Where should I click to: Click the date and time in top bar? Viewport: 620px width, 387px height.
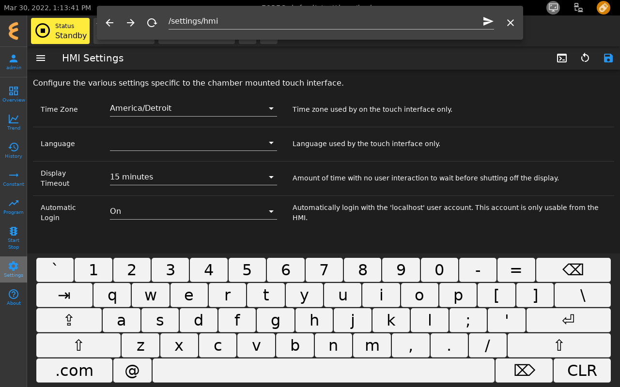pos(47,8)
